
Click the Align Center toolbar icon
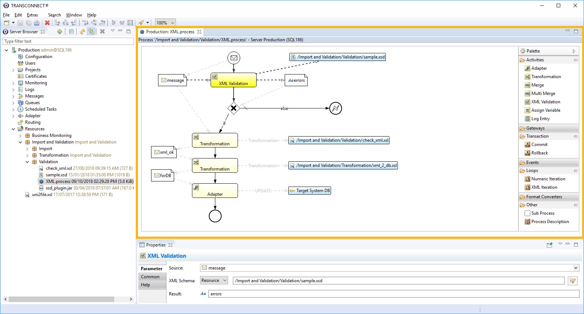coord(66,23)
